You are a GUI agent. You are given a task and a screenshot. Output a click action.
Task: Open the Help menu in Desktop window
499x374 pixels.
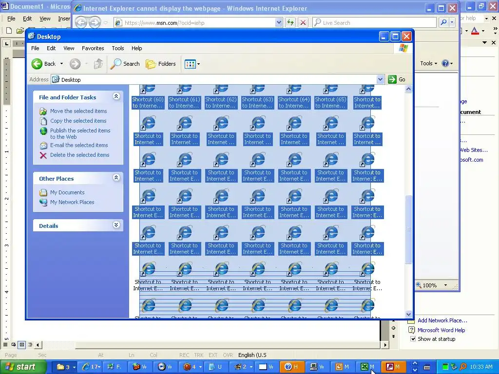[x=137, y=48]
